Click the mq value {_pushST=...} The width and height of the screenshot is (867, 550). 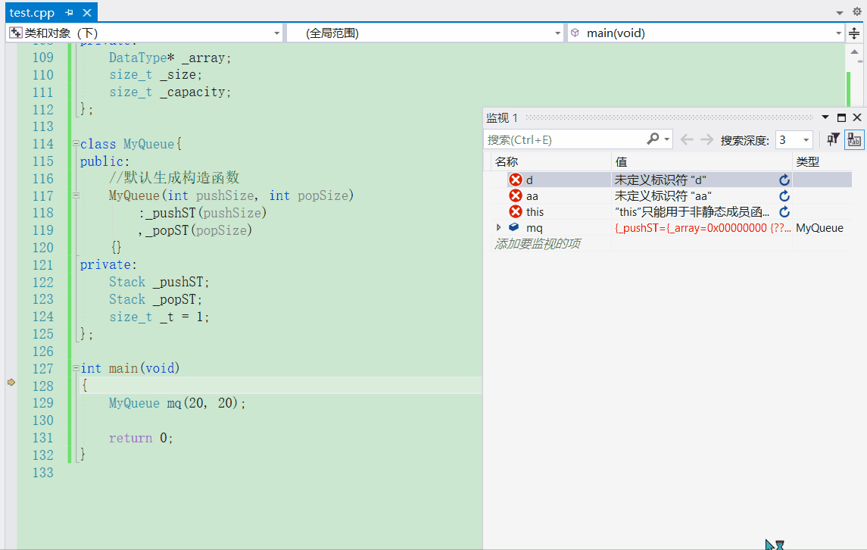click(702, 228)
